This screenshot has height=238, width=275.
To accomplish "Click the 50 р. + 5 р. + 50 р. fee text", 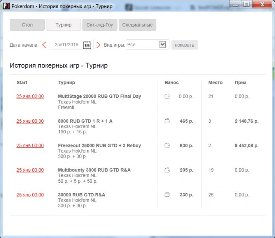I will pos(77,181).
